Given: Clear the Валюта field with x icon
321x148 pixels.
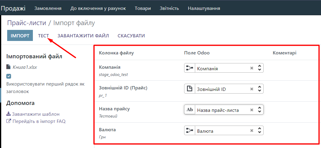Looking at the screenshot, I should (252, 131).
